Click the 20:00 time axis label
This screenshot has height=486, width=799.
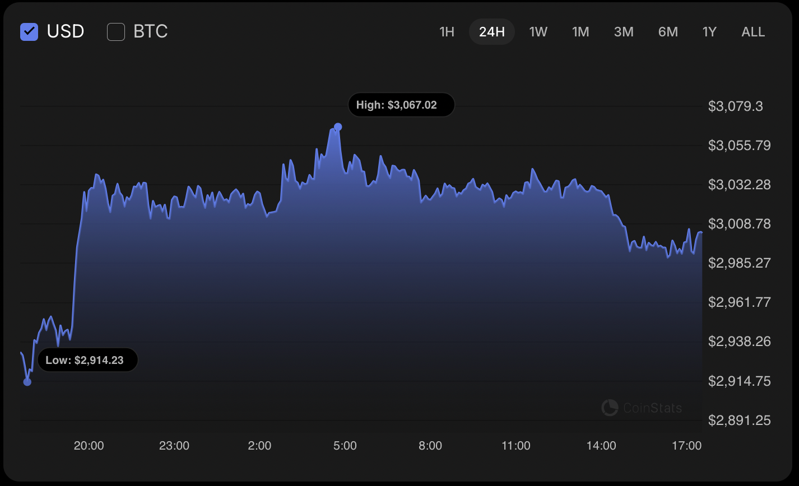click(89, 446)
